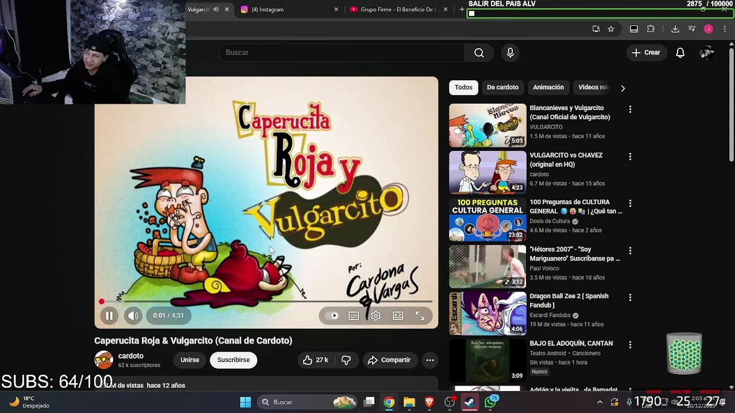This screenshot has width=735, height=413.
Task: Click the Compartir share button
Action: [389, 360]
